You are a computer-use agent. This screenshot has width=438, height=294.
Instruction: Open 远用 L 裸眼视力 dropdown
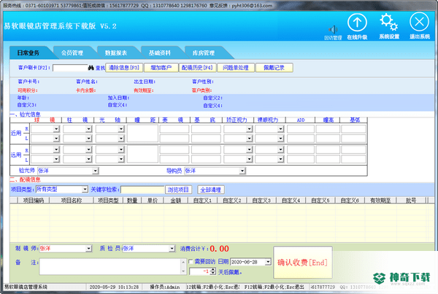point(280,159)
